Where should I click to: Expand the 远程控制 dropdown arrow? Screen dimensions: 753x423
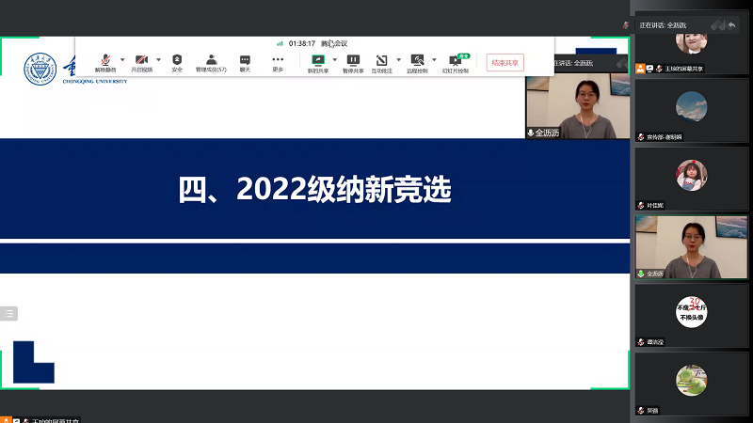click(x=434, y=59)
